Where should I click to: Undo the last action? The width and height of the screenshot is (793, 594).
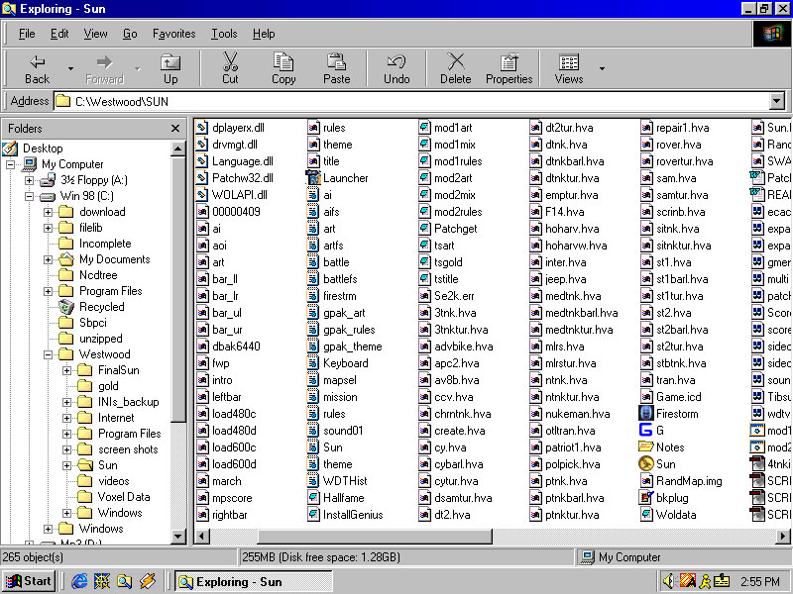(396, 69)
